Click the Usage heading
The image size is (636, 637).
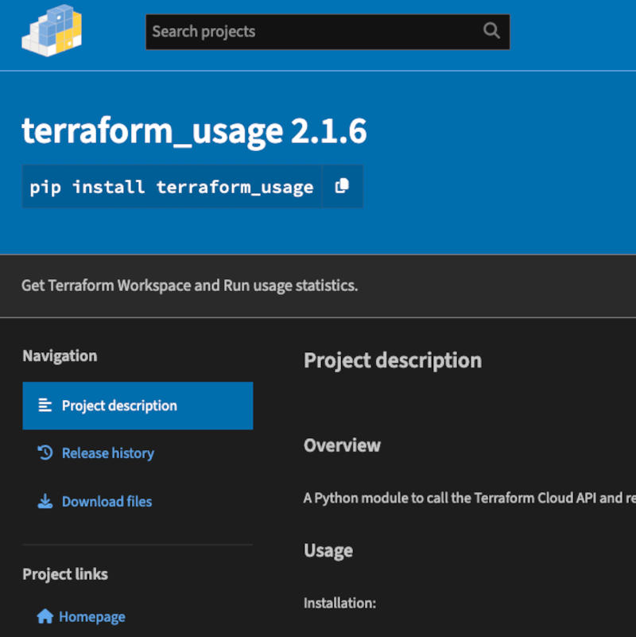click(x=328, y=551)
